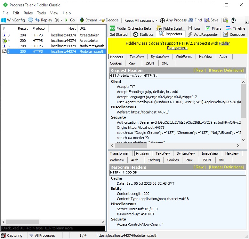This screenshot has width=249, height=239.
Task: Open the Help menu
Action: click(67, 13)
